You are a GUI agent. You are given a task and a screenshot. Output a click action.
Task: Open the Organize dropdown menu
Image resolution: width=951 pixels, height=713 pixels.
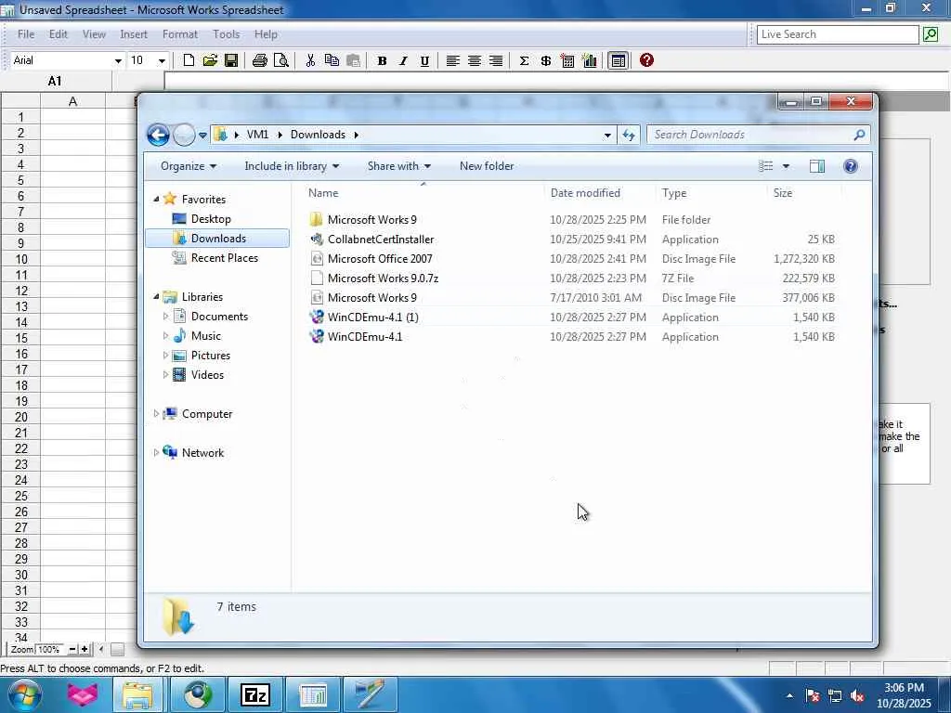coord(188,166)
